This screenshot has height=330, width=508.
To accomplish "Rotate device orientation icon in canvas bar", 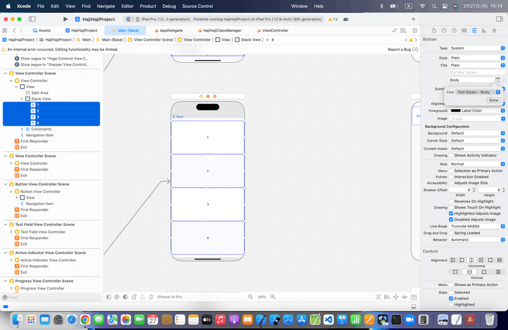I will (134, 296).
